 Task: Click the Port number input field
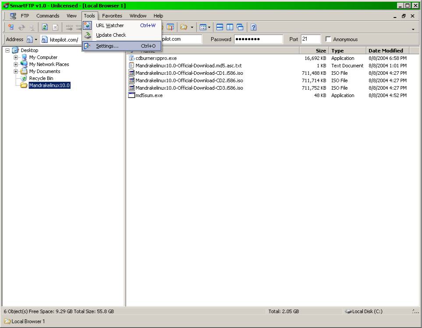(310, 39)
